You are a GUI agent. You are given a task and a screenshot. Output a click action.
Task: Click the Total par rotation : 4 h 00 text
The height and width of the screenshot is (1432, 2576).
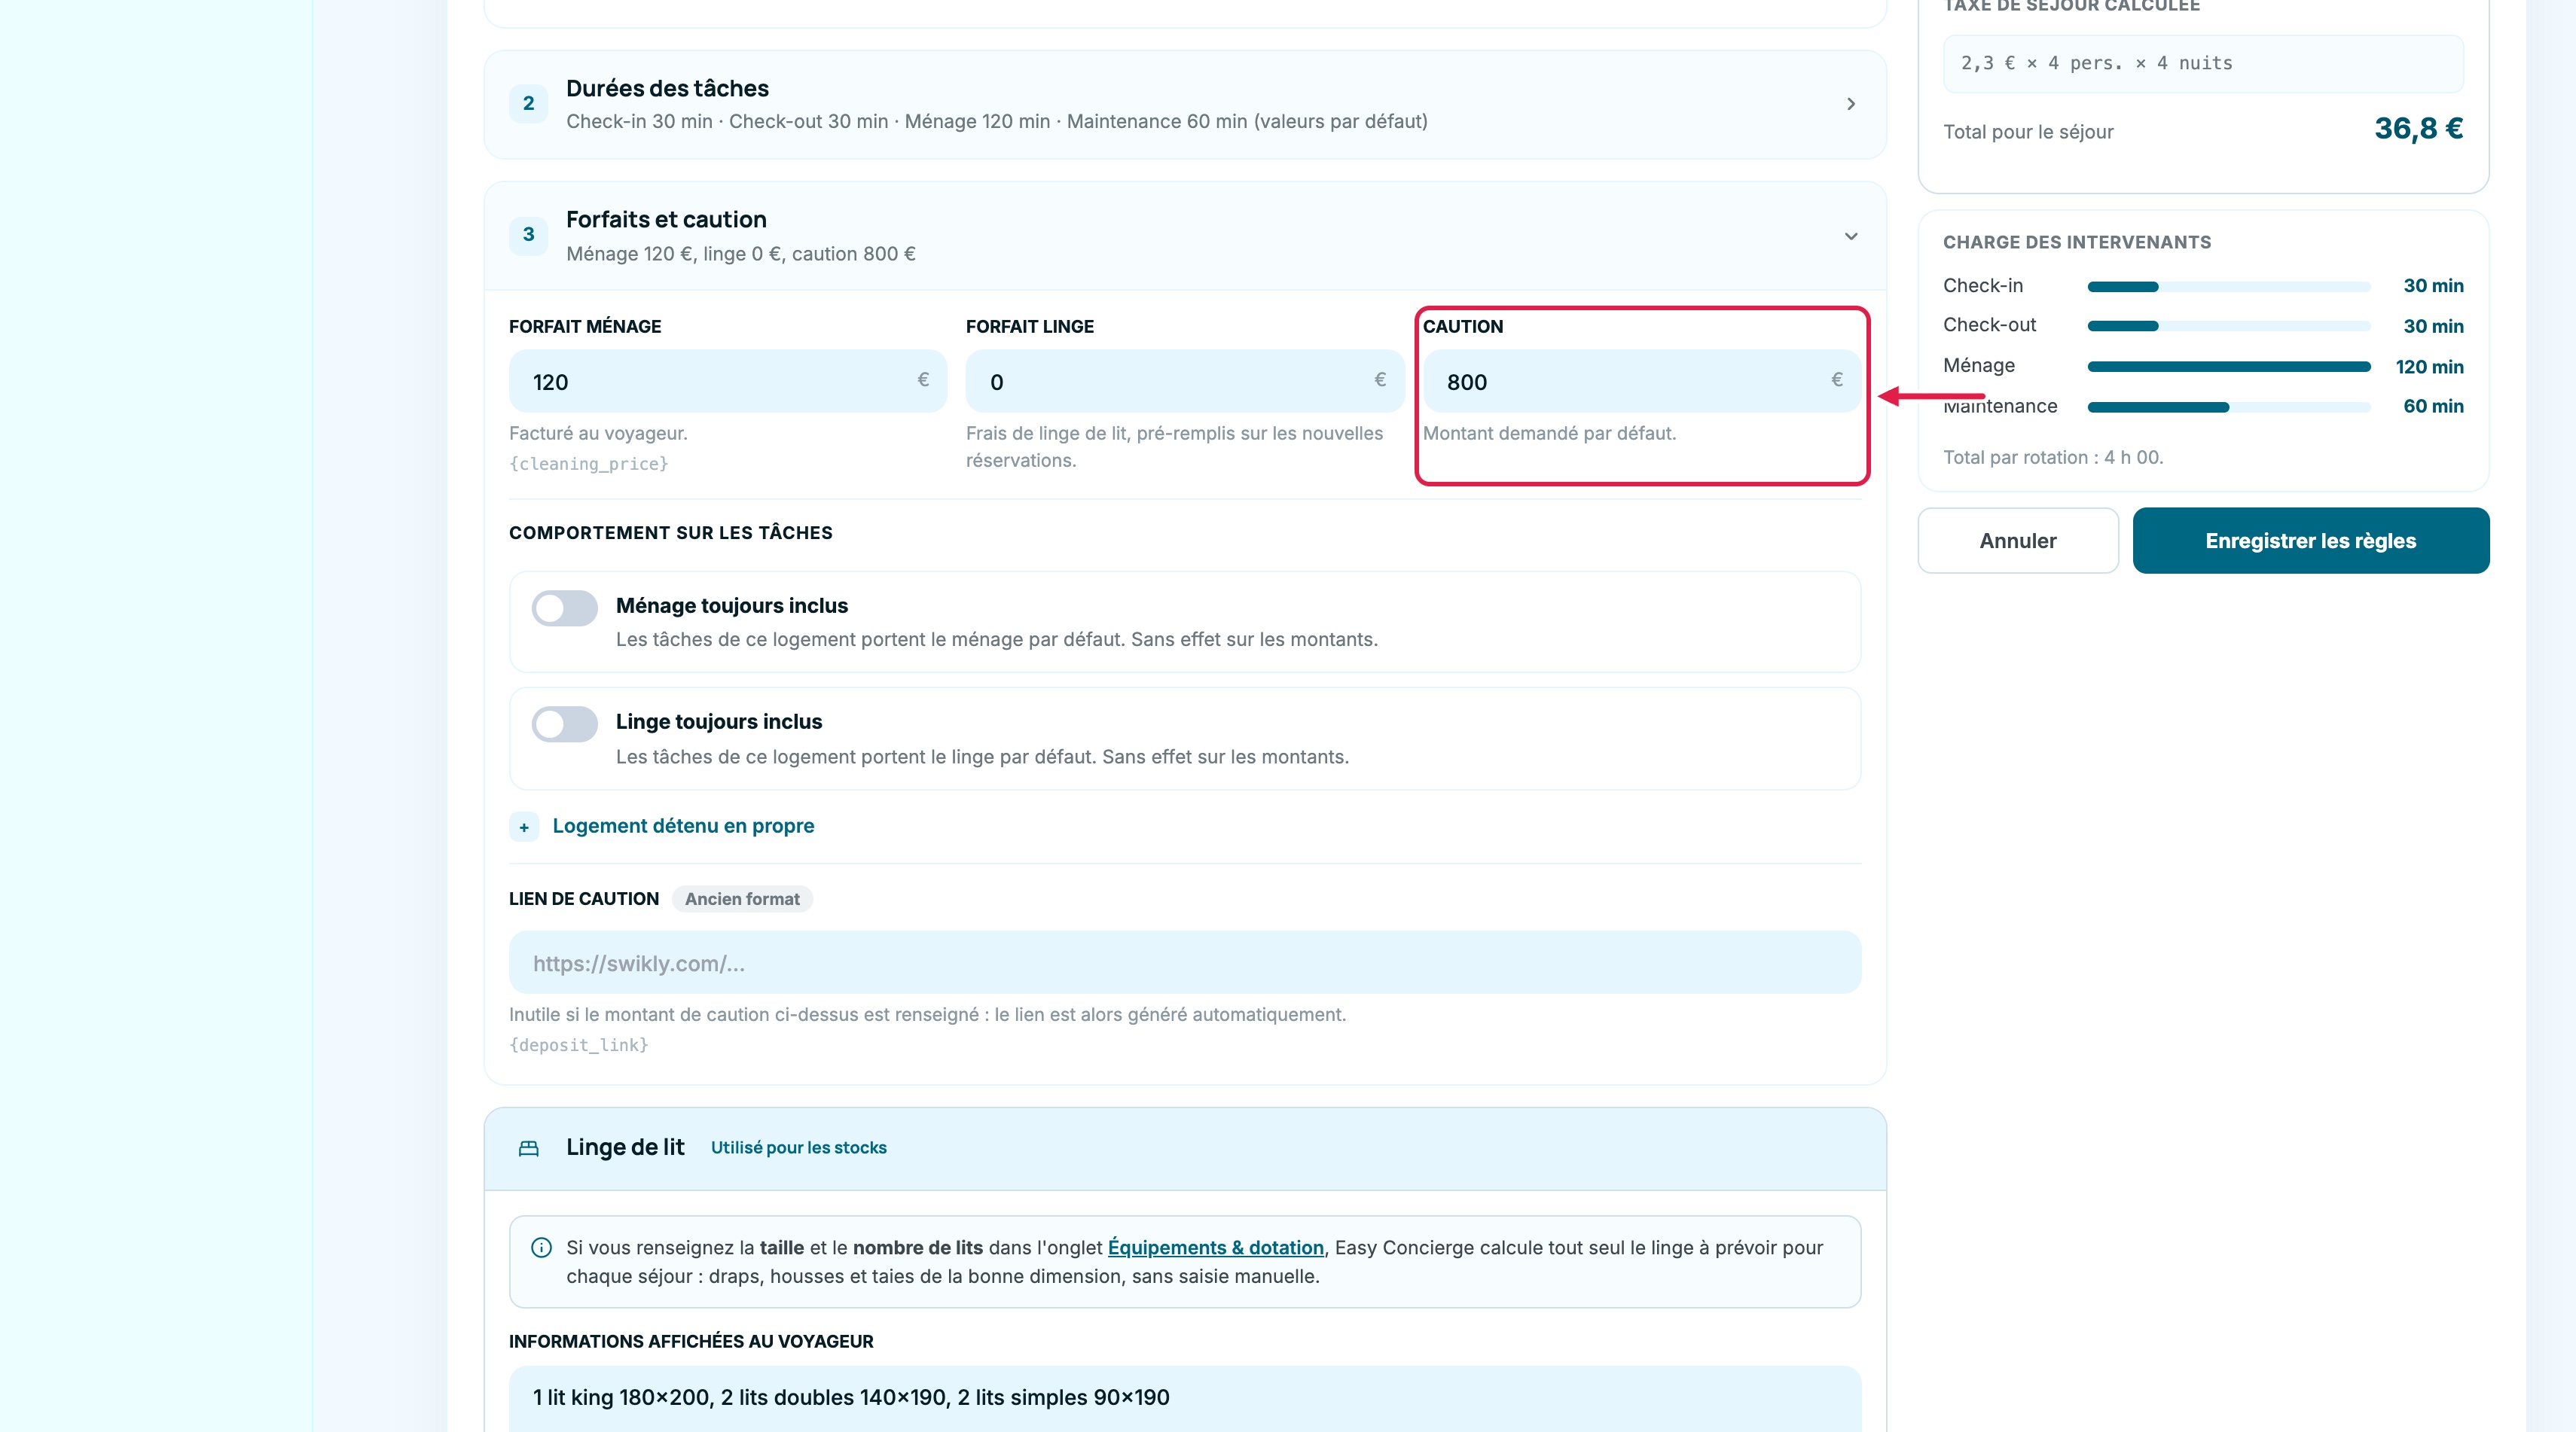coord(2052,458)
